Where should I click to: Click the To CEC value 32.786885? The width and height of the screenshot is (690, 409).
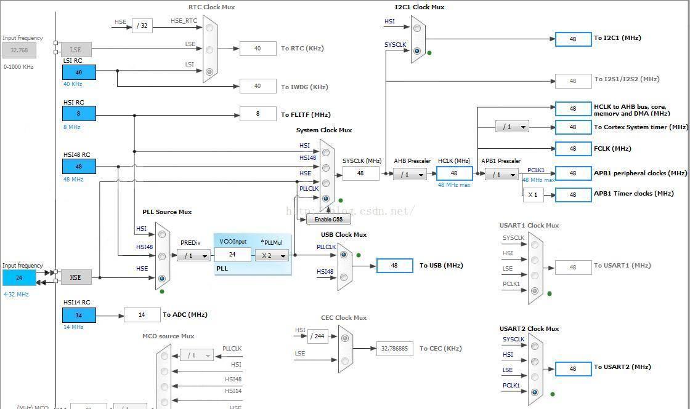(394, 348)
